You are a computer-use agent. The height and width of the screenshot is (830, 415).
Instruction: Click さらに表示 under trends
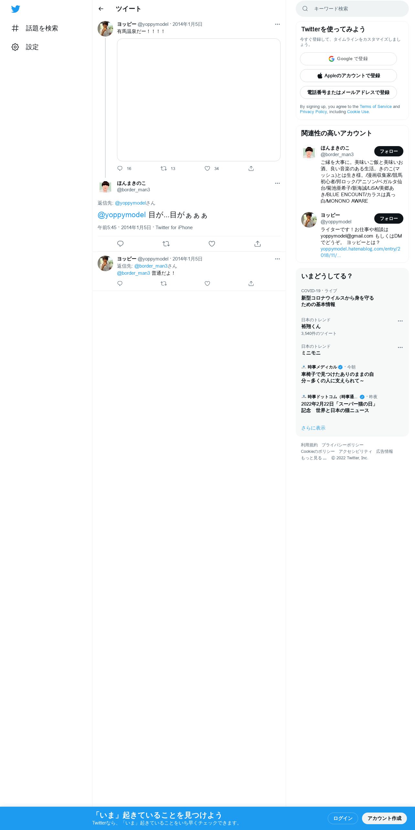point(313,428)
